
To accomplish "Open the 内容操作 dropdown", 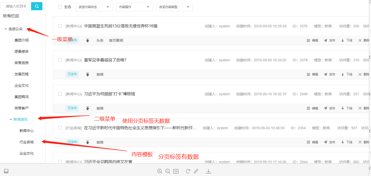I will tap(134, 7).
